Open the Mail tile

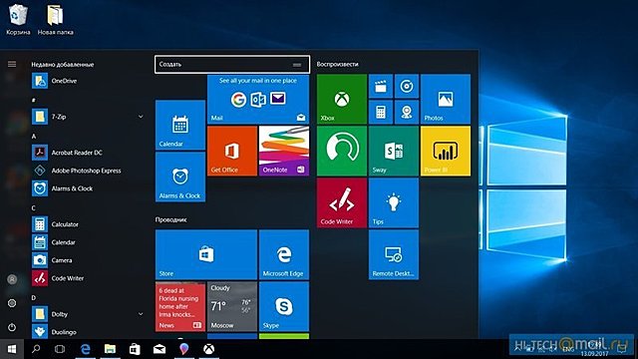tap(258, 99)
